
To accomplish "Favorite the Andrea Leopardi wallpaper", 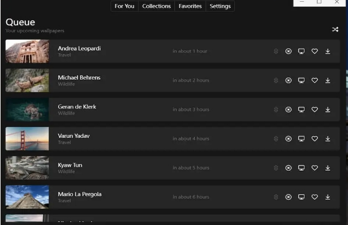I will click(315, 51).
